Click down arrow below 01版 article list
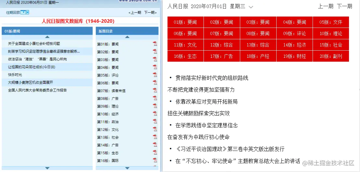 (x=47, y=168)
